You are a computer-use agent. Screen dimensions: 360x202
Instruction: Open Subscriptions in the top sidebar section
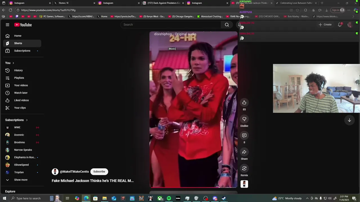point(22,51)
